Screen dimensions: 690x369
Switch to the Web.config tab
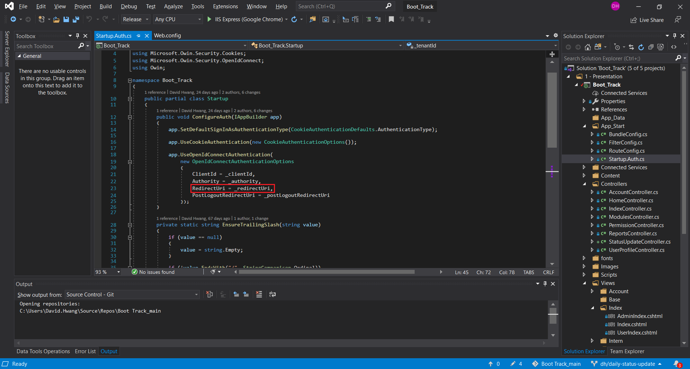tap(167, 36)
